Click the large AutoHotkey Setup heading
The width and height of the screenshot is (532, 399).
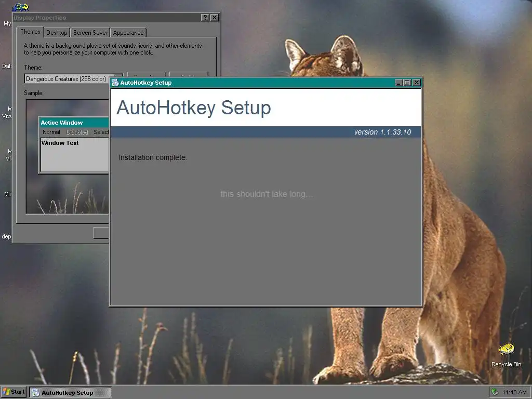click(194, 108)
